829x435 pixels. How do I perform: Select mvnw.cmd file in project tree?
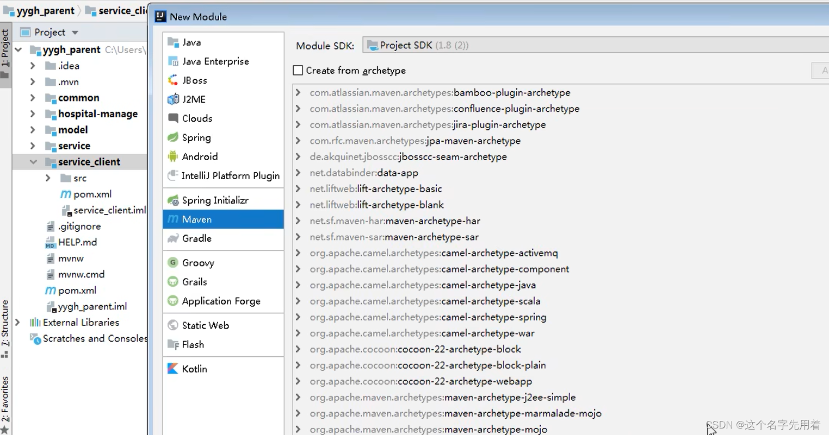coord(81,274)
